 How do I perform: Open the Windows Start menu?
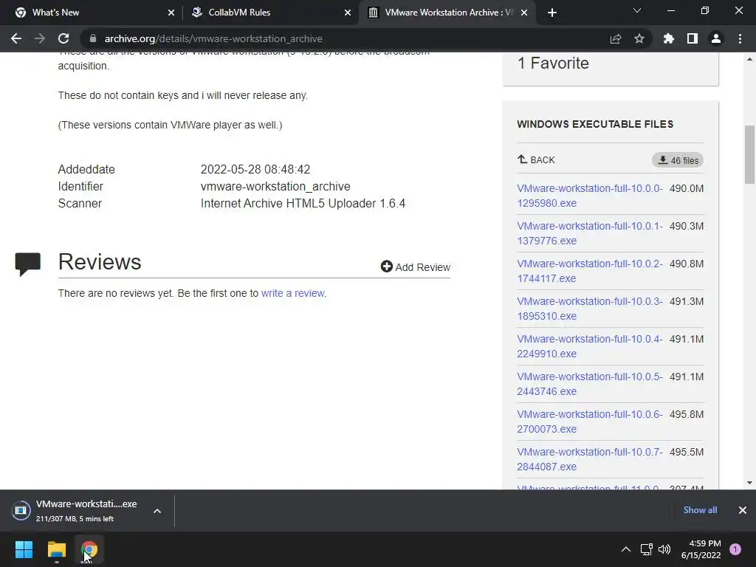coord(24,549)
